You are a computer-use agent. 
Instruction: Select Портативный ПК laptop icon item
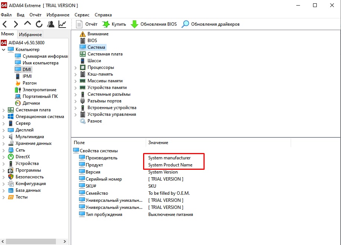pyautogui.click(x=36, y=96)
